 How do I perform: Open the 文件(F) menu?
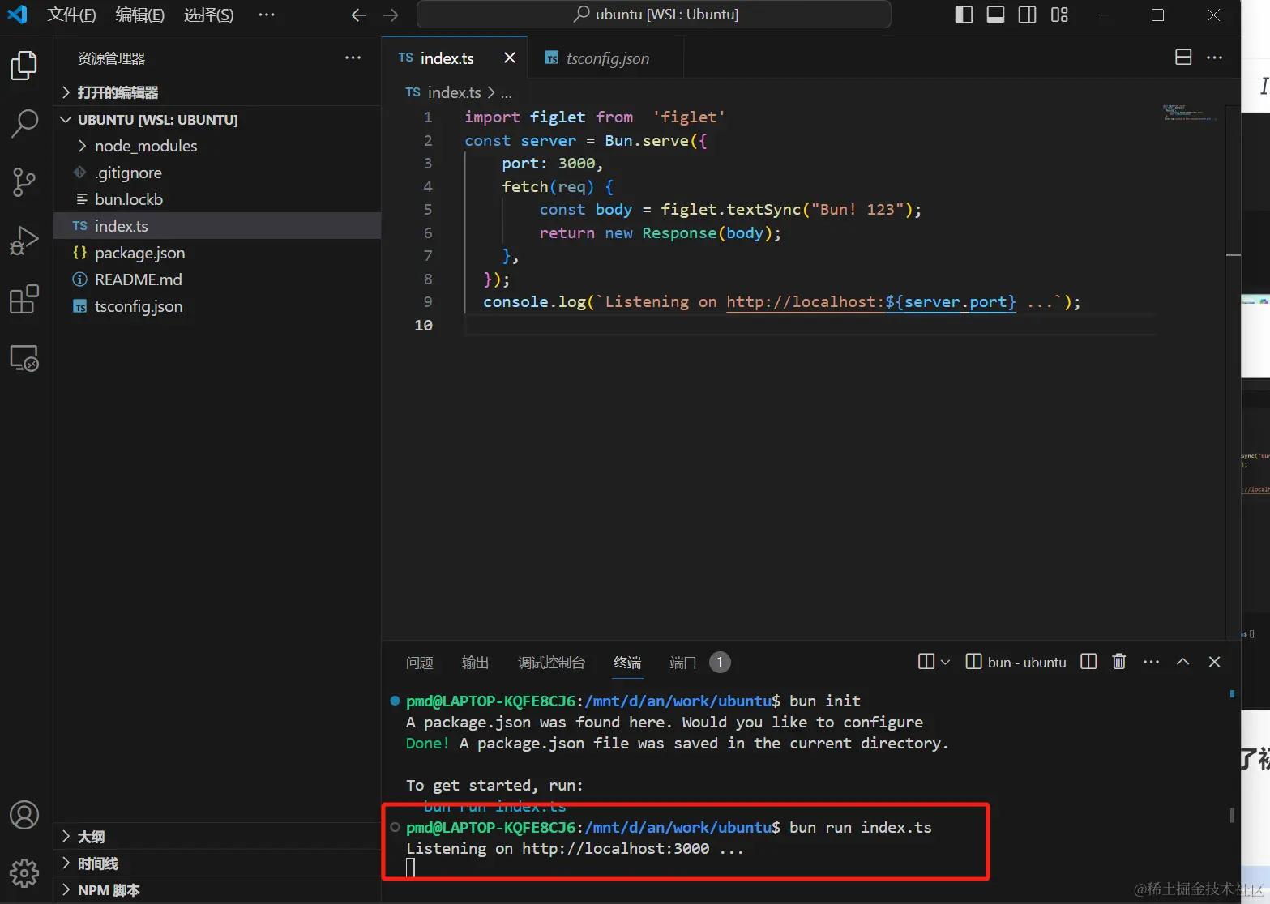pos(71,15)
